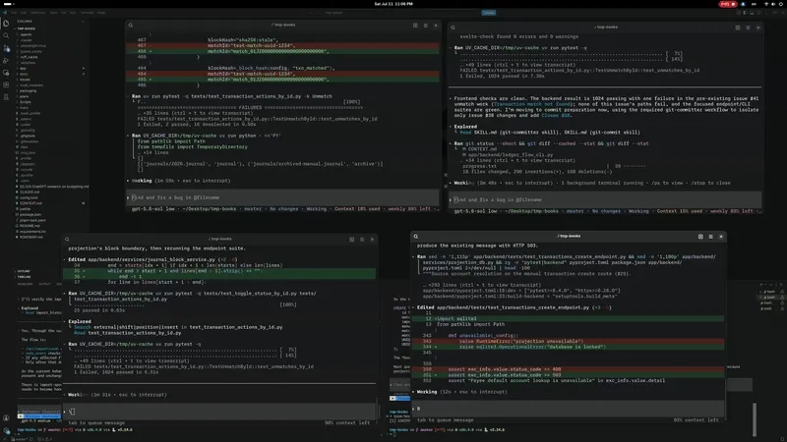This screenshot has height=442, width=787.
Task: Expand the app folder
Action: (23, 69)
